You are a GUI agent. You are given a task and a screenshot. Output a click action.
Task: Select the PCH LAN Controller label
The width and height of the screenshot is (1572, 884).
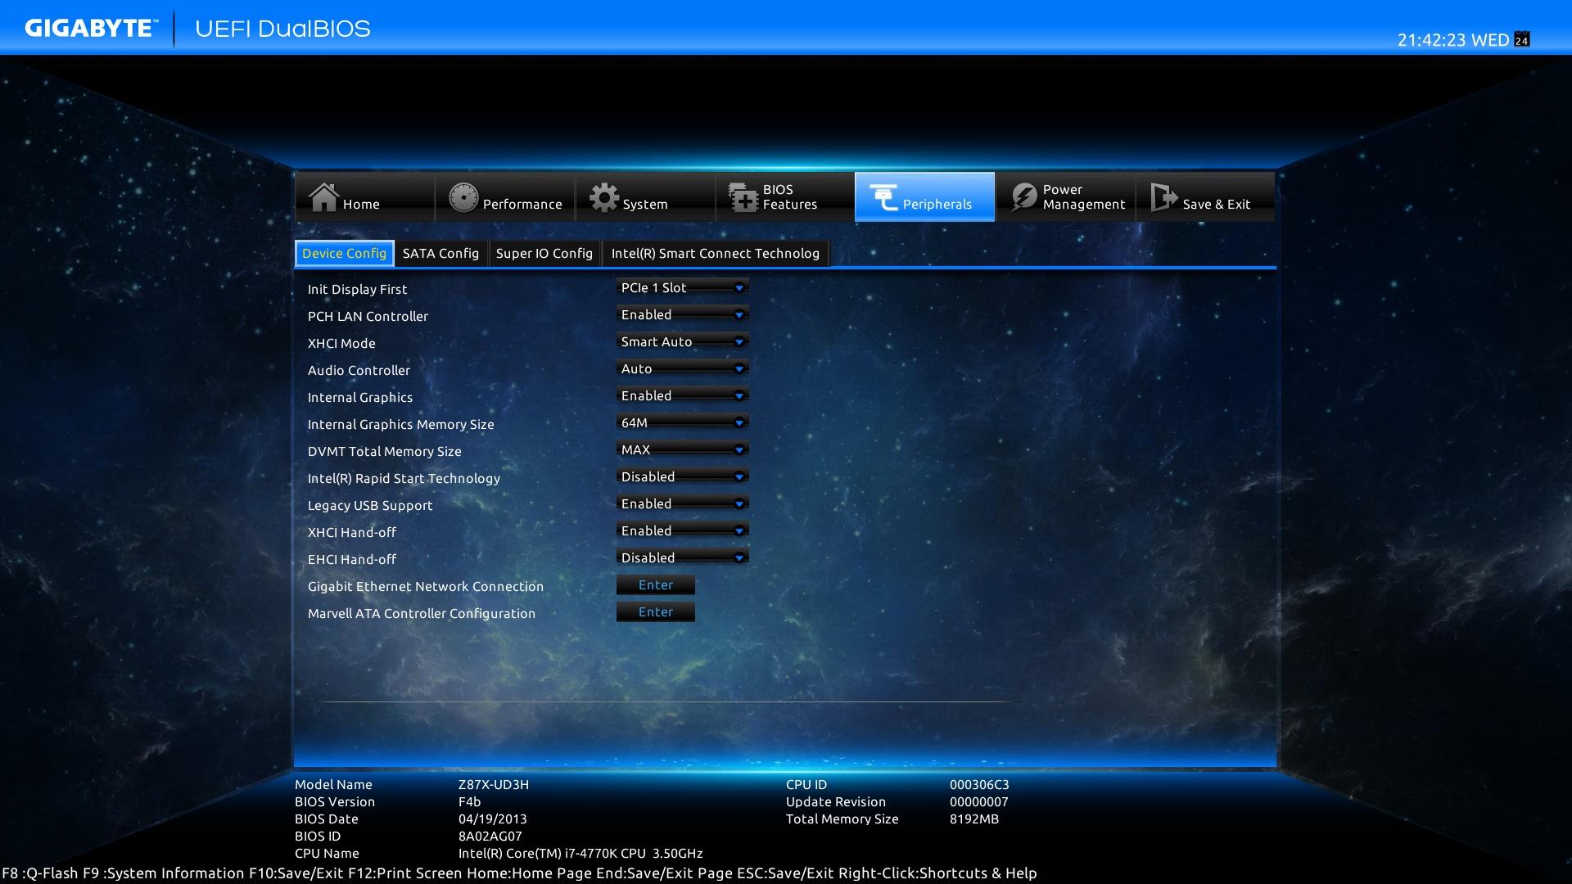point(368,316)
